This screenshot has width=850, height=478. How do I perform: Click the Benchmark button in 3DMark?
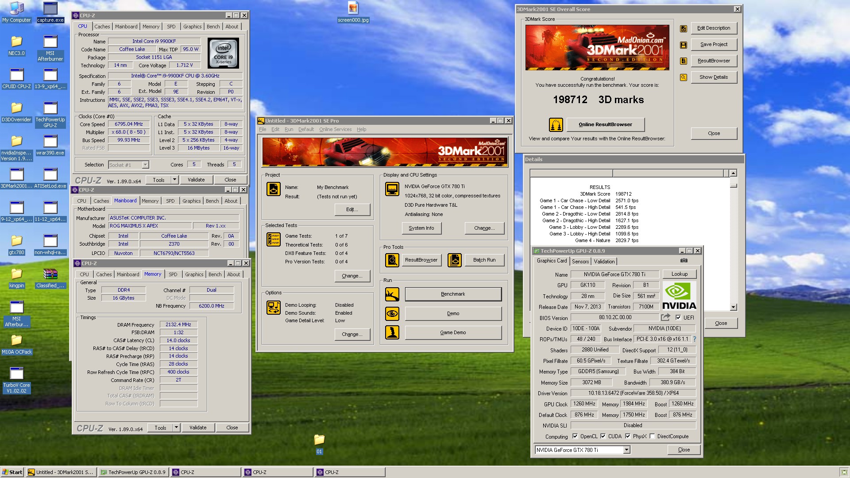click(x=453, y=294)
